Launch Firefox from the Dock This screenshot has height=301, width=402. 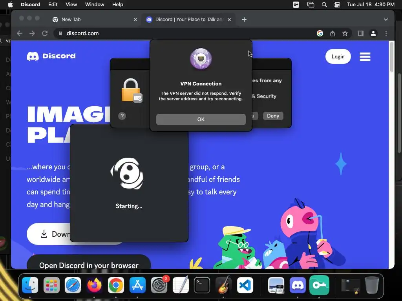[94, 285]
